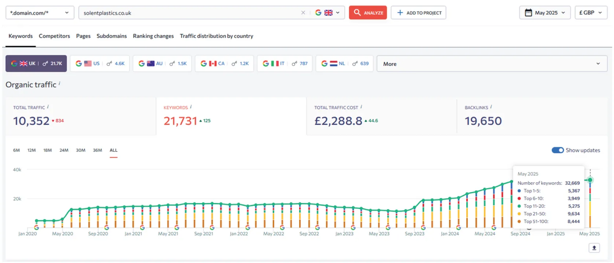The image size is (614, 263).
Task: Click the blue Top 1-5 legend dot
Action: [519, 191]
